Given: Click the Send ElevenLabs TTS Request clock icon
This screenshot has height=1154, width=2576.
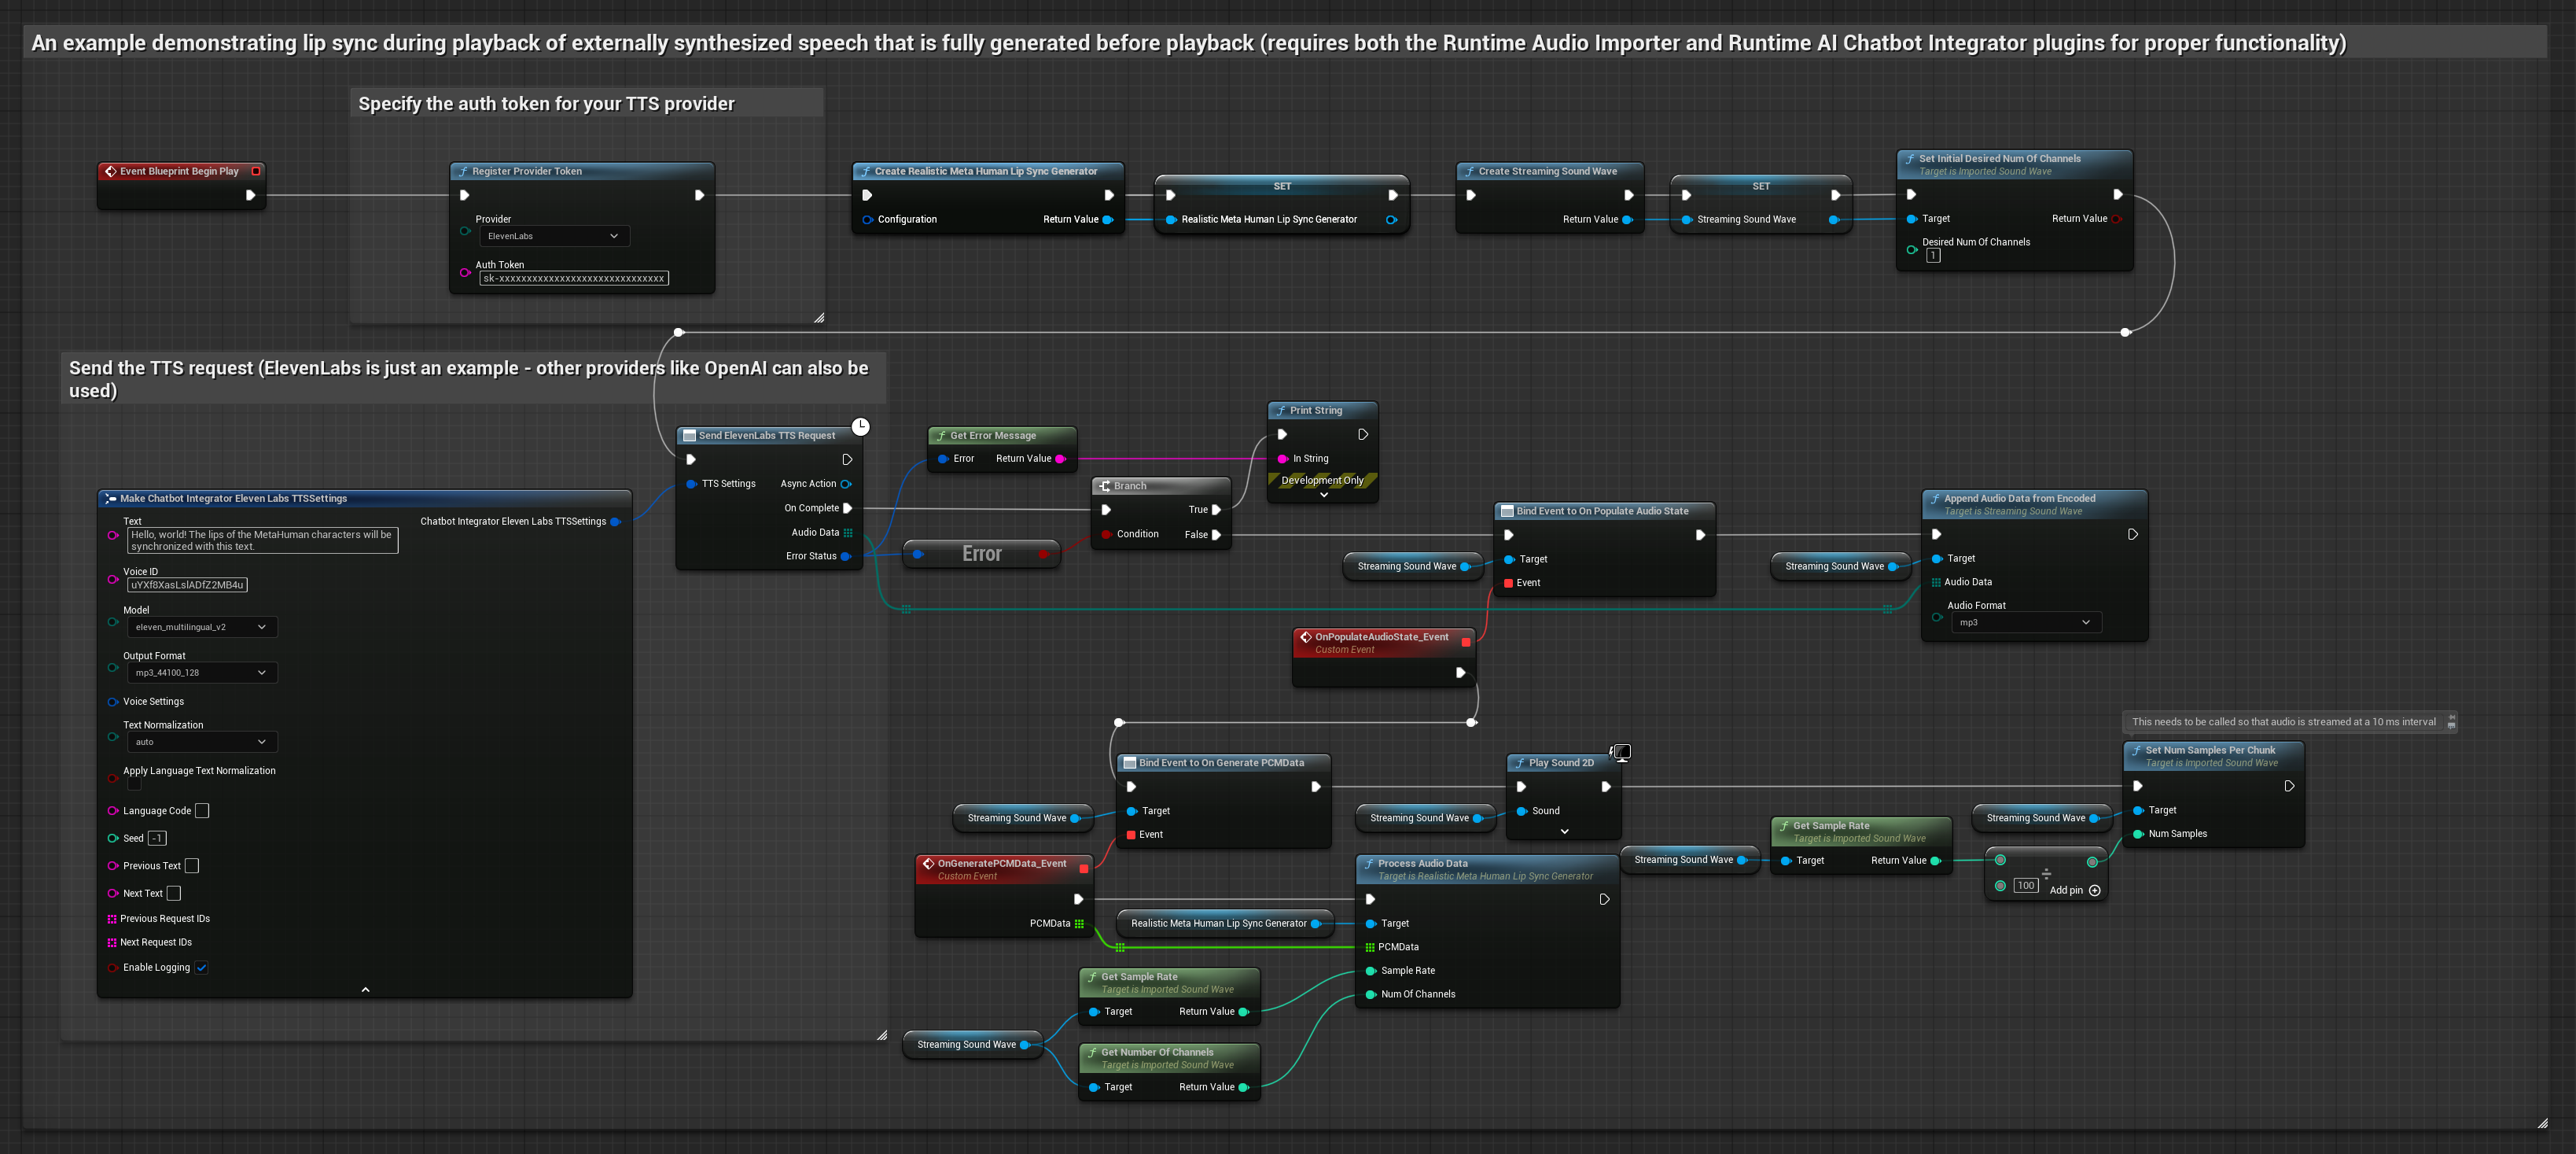Looking at the screenshot, I should [860, 427].
